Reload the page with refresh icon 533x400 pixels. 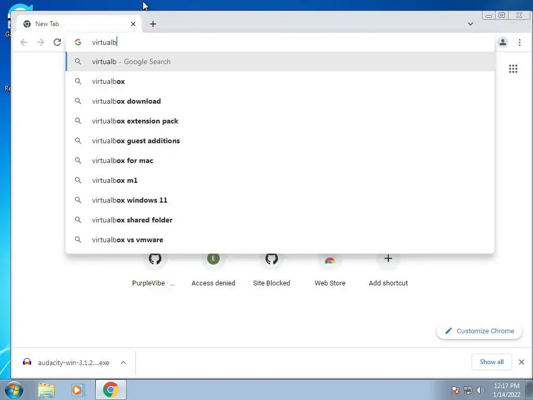57,42
